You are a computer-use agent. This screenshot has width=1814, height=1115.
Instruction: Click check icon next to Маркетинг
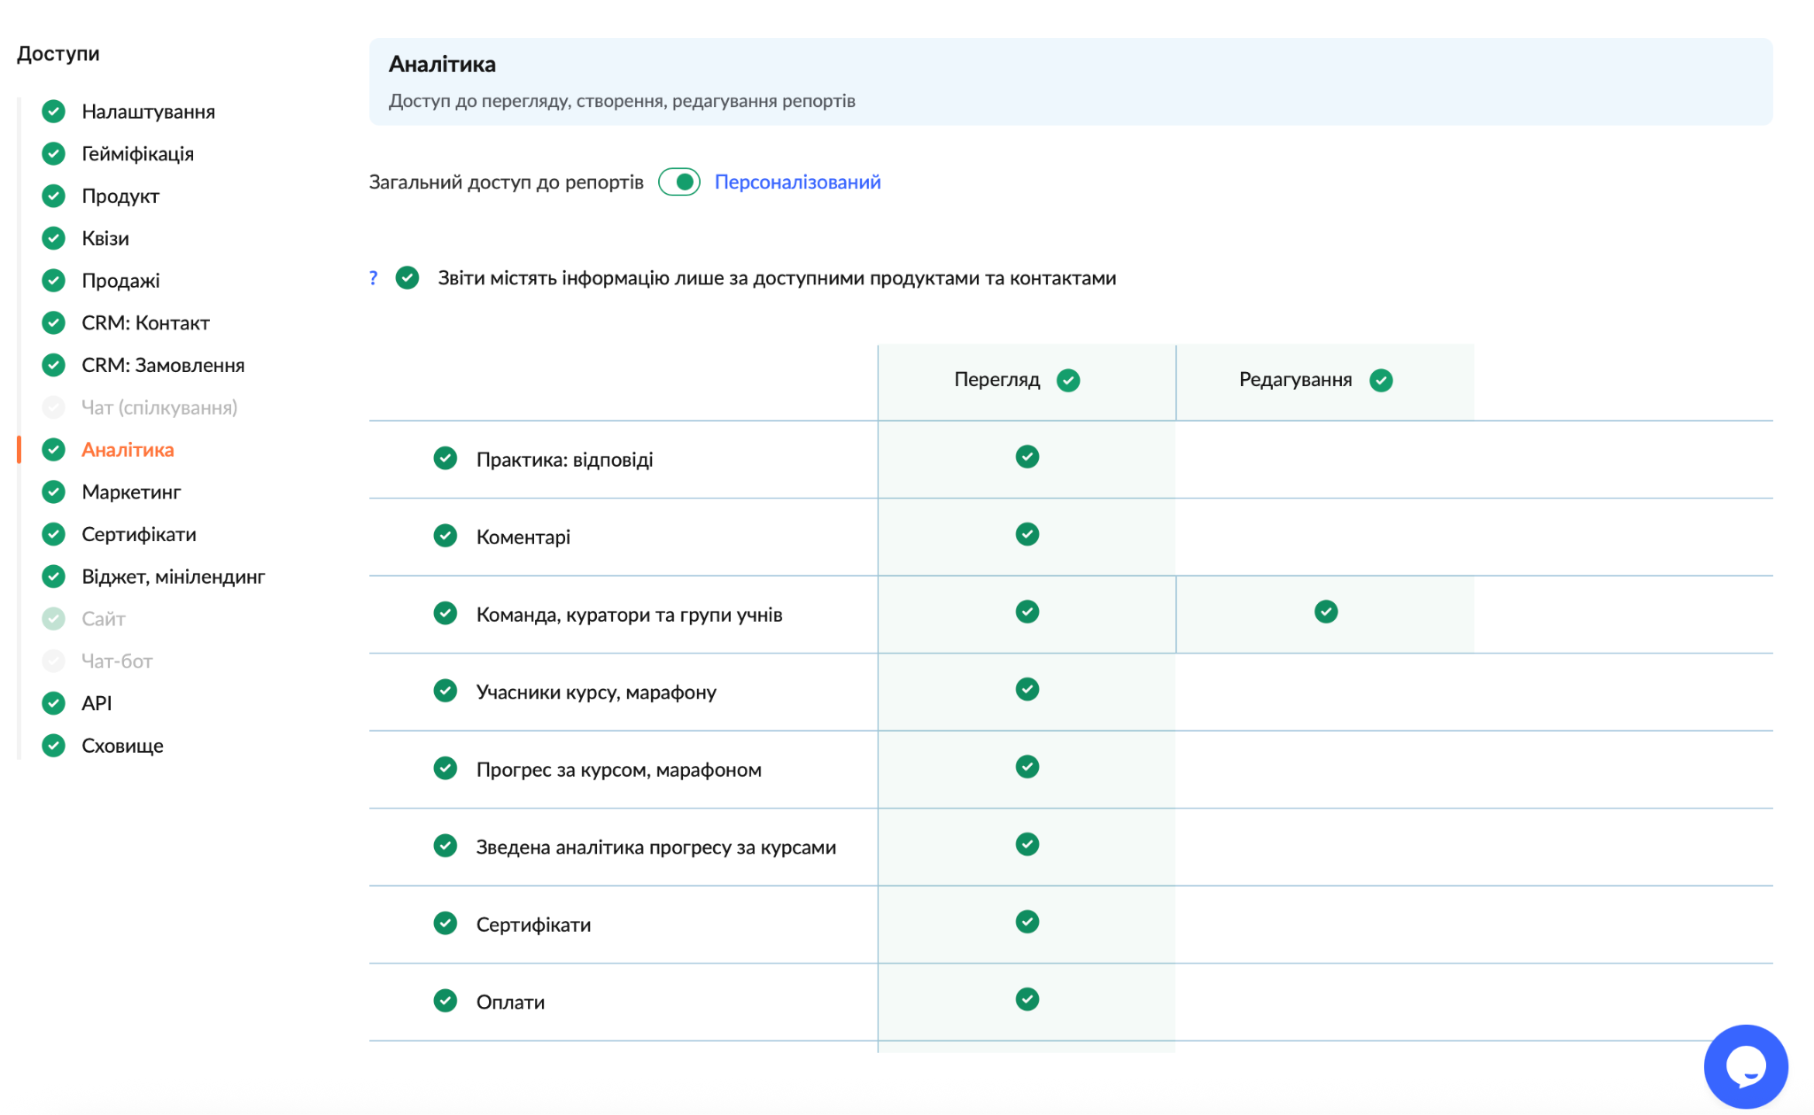[54, 492]
